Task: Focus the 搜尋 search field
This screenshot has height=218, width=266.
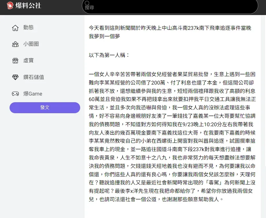Action: (170, 6)
